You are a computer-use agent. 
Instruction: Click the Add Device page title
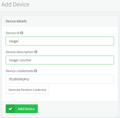point(15,4)
